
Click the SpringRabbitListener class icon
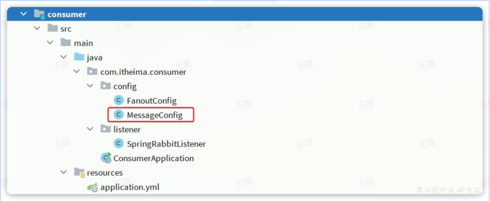119,143
